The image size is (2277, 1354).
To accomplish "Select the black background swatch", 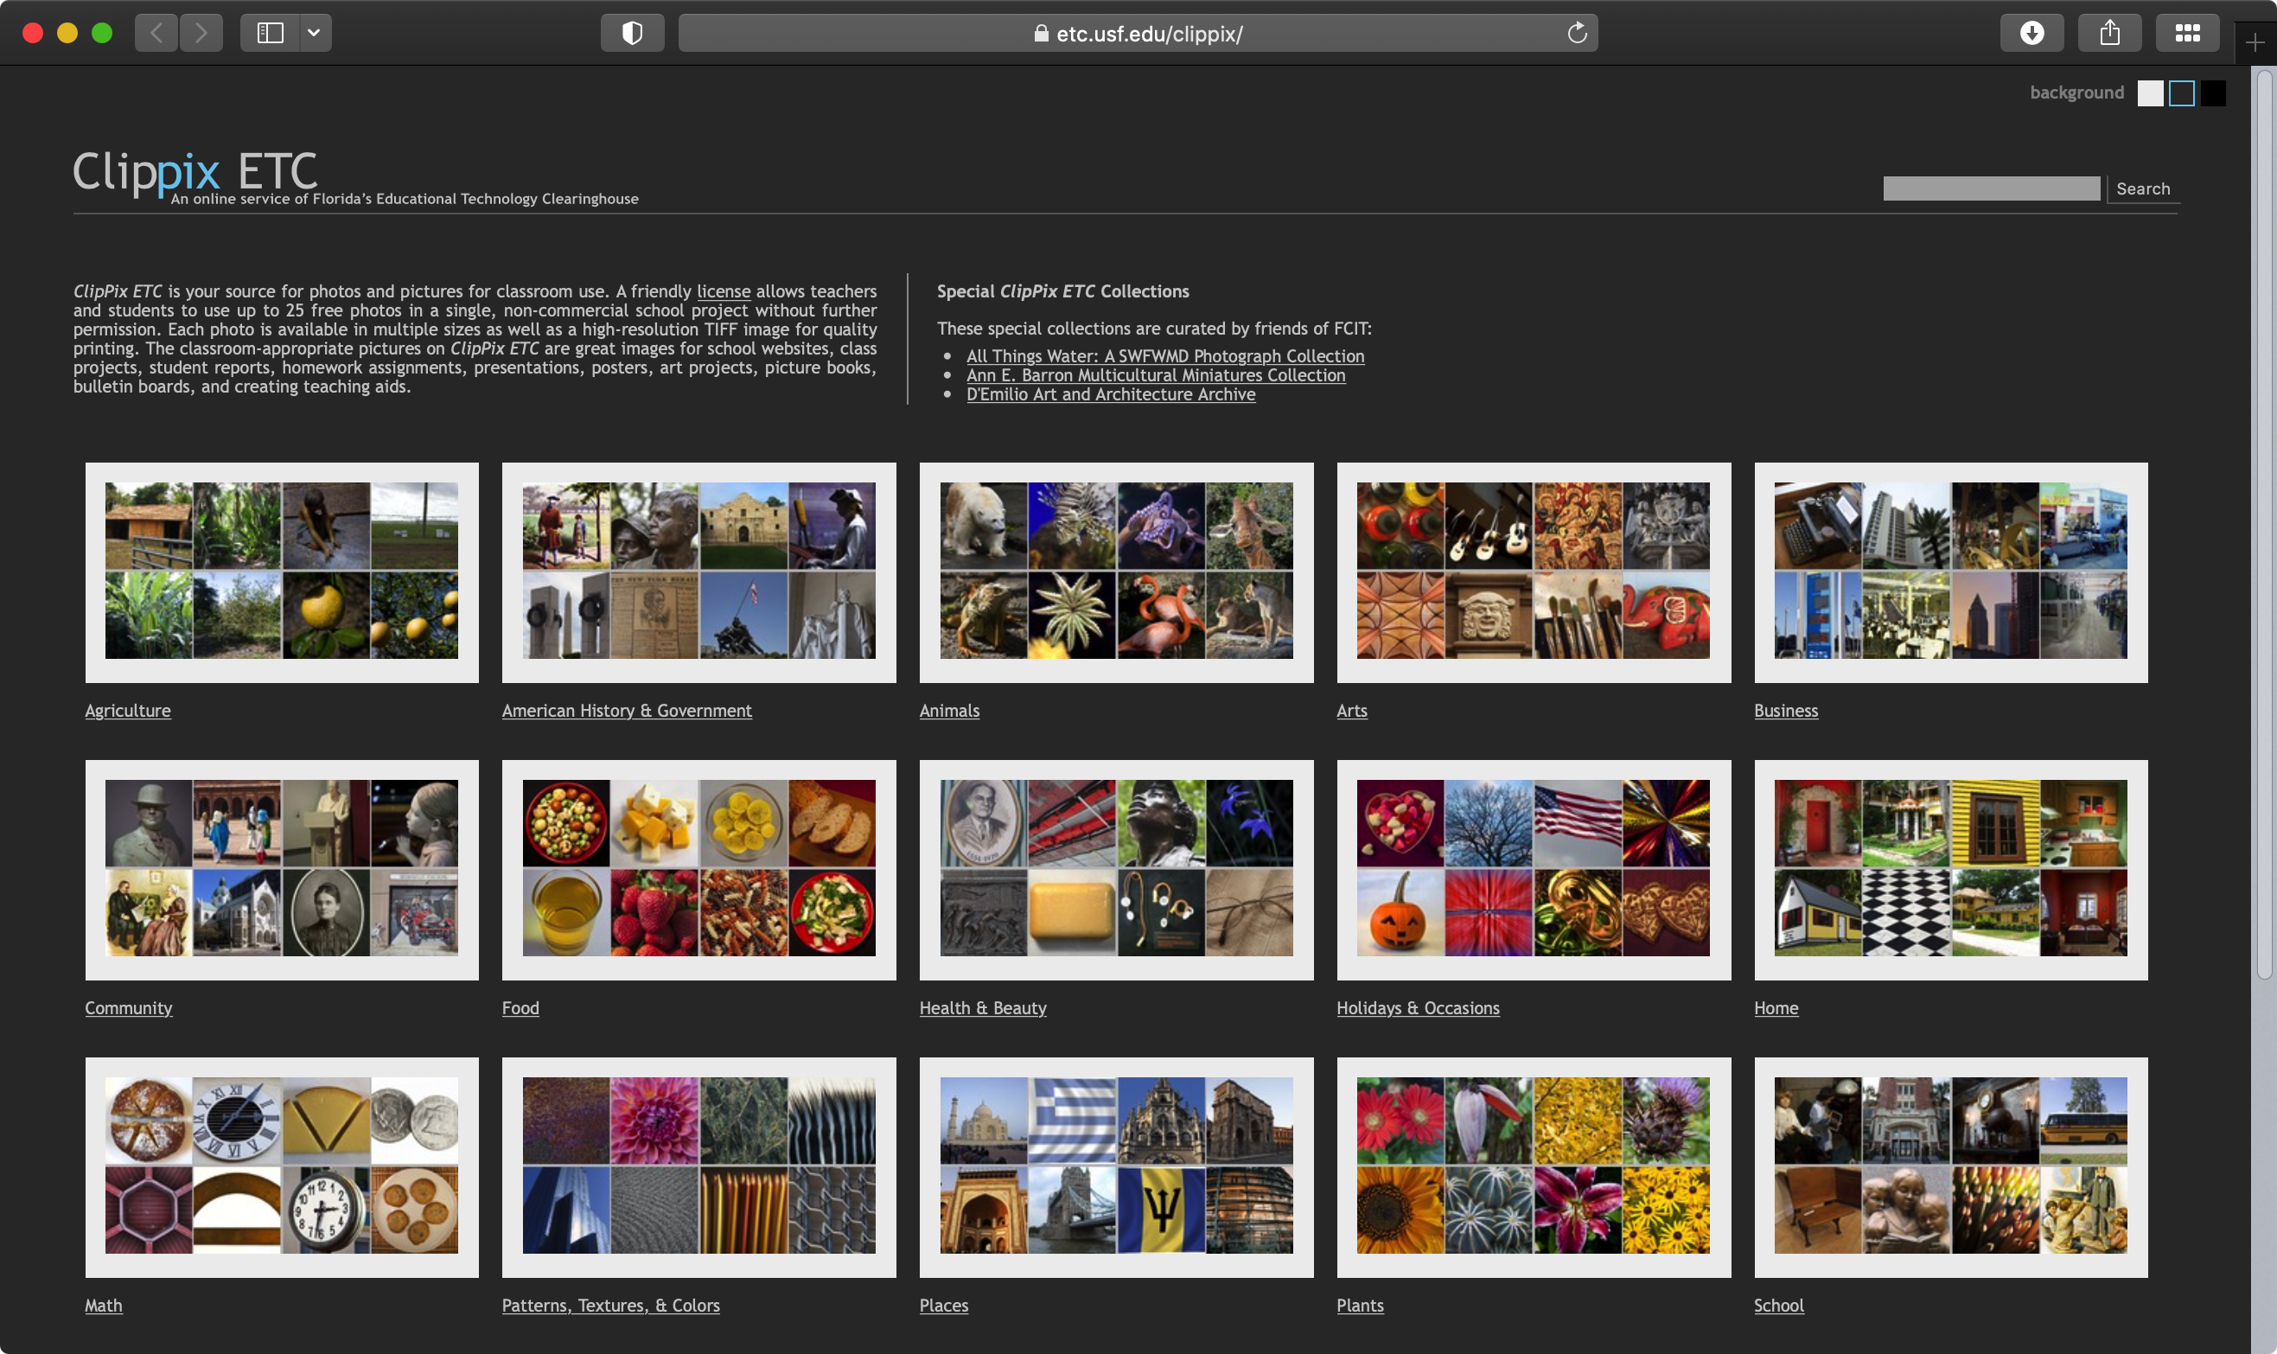I will 2213,93.
